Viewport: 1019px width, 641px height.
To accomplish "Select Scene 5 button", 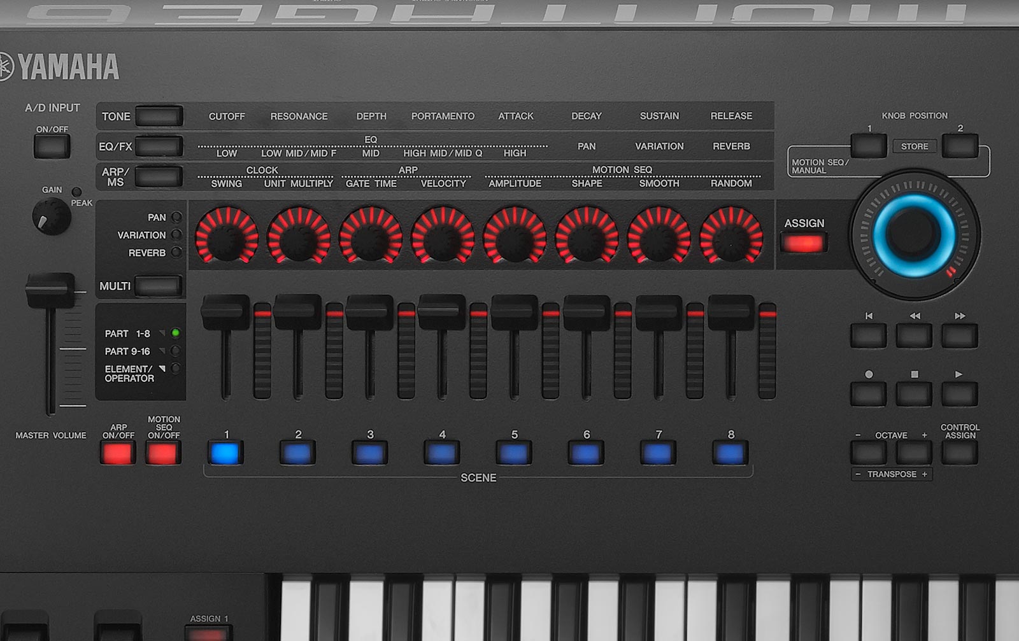I will pyautogui.click(x=514, y=453).
